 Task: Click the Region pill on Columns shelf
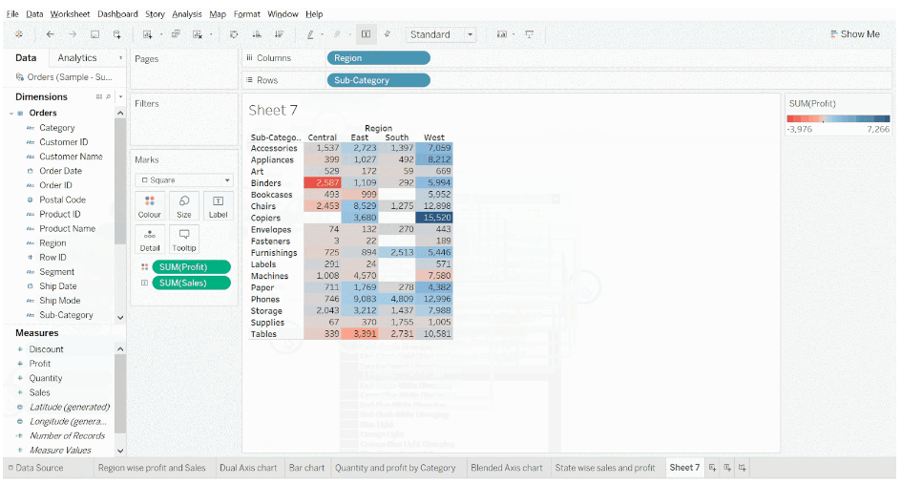(378, 58)
